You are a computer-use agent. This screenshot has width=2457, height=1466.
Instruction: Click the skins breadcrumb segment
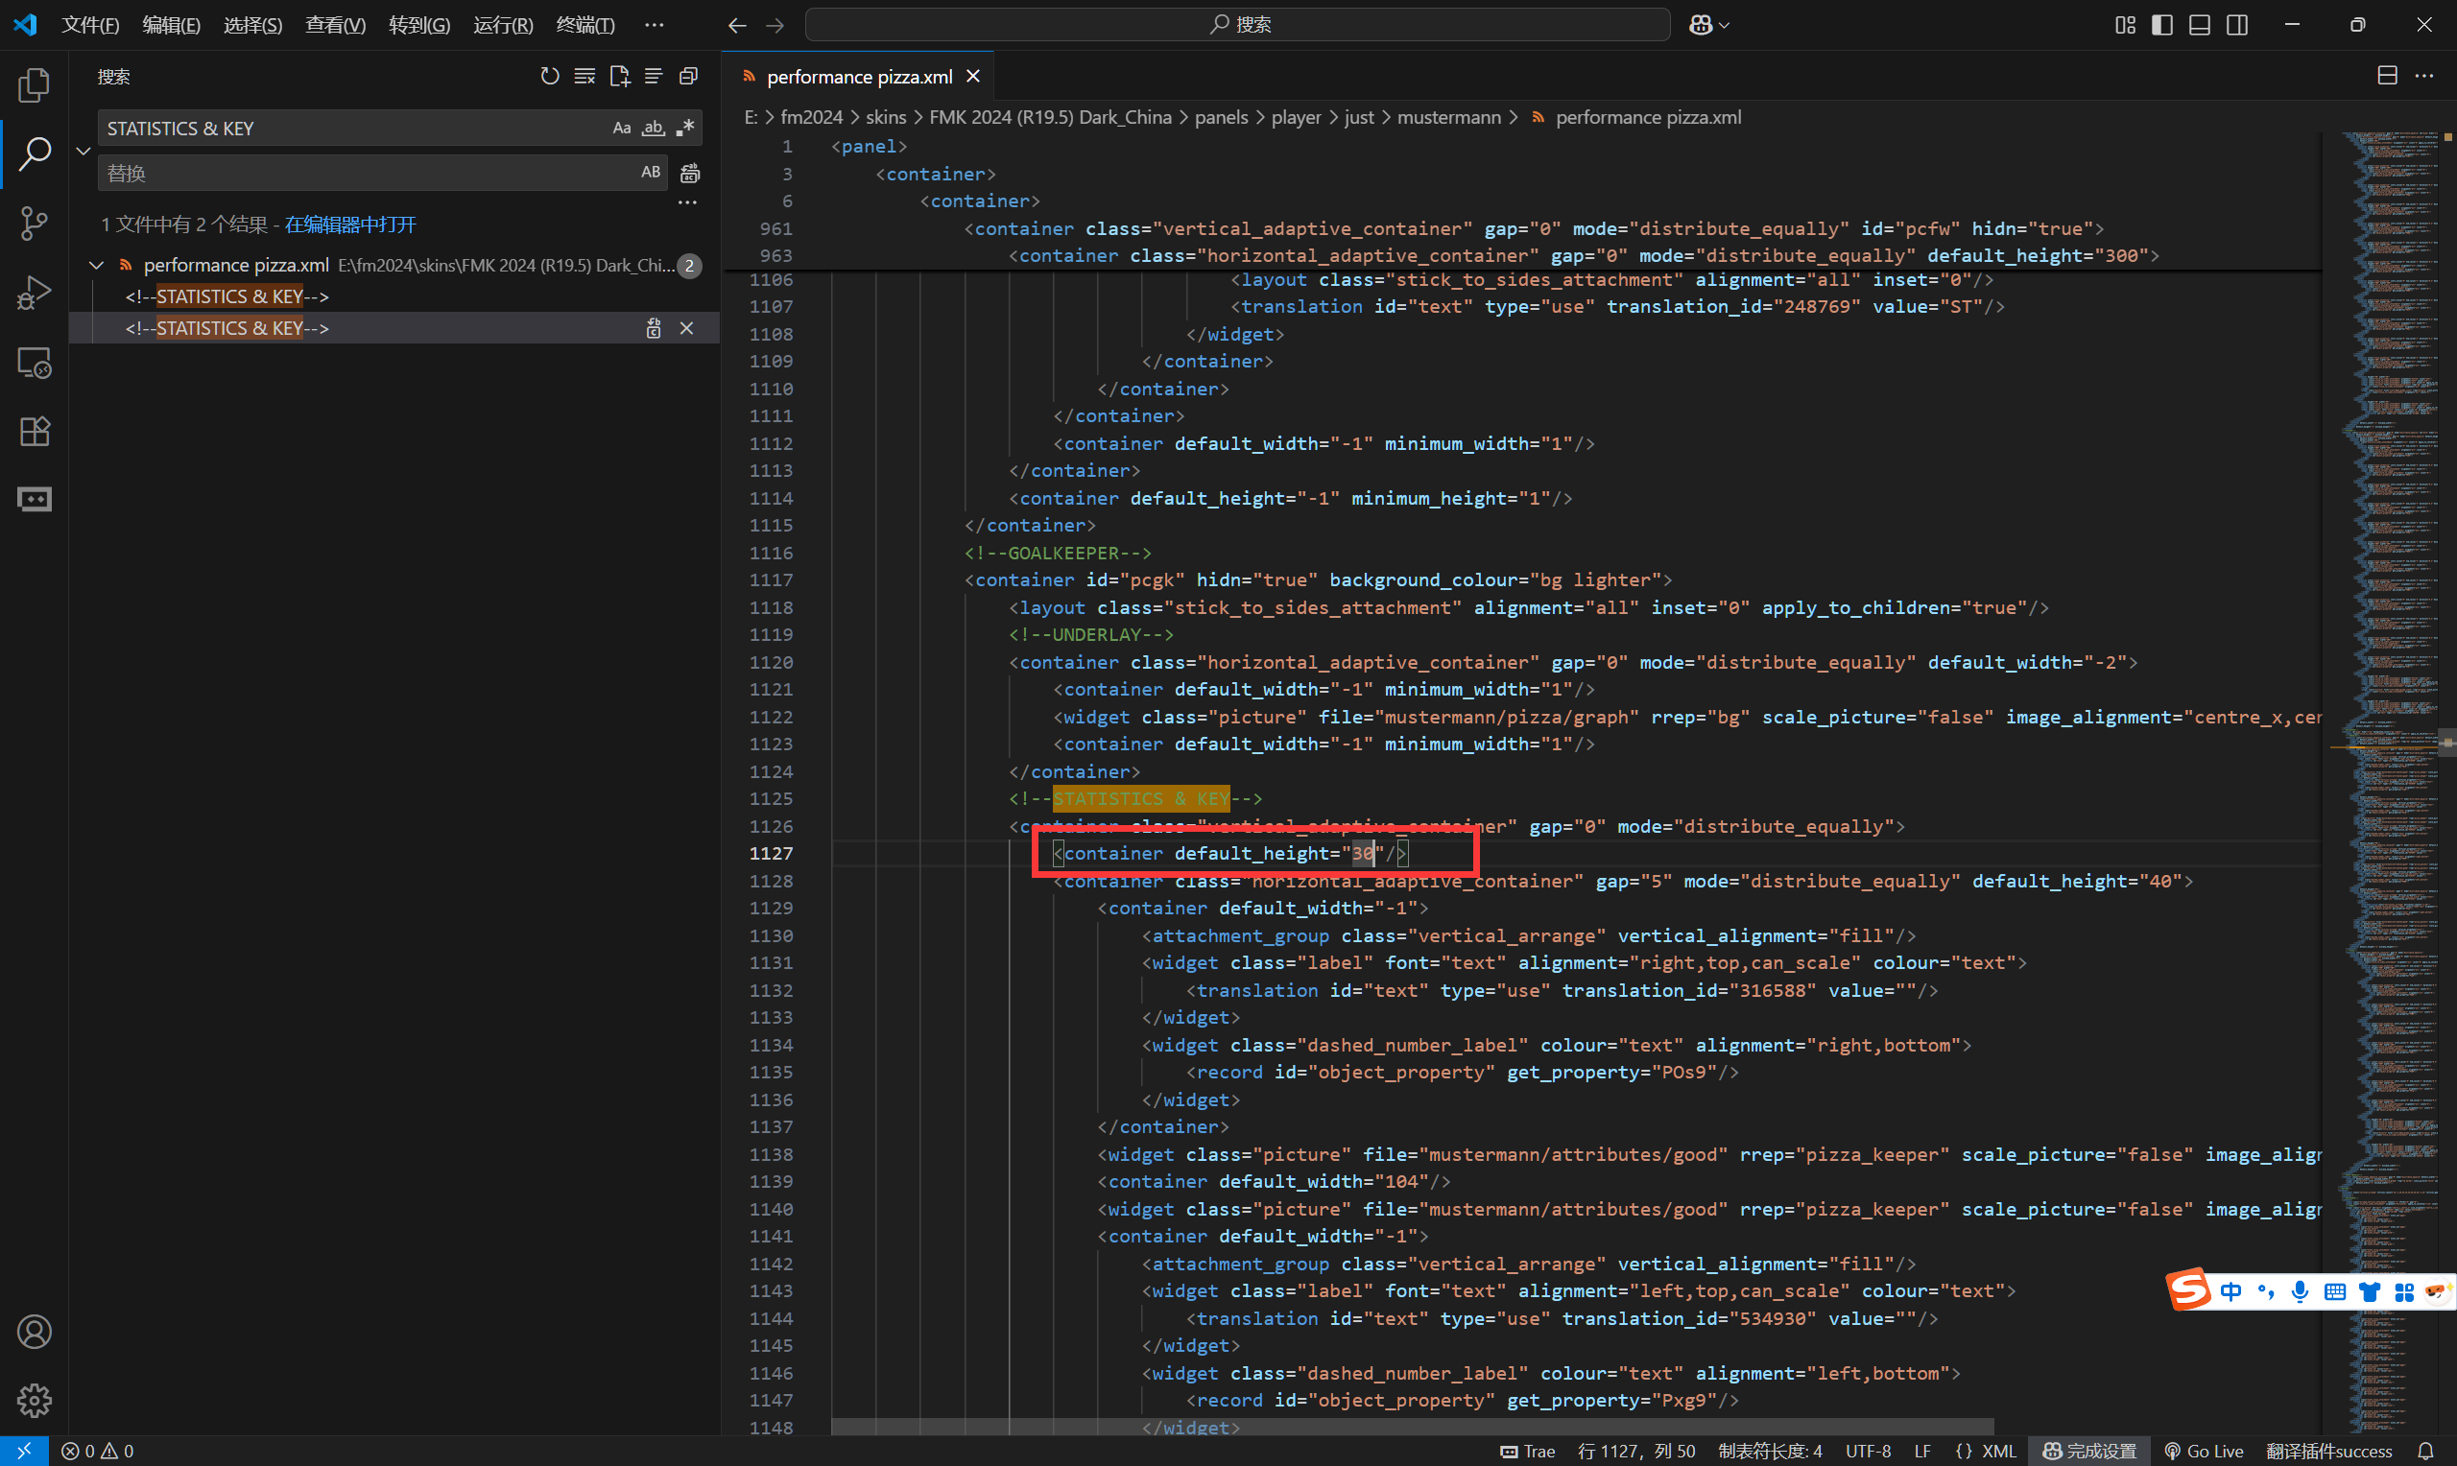(885, 118)
